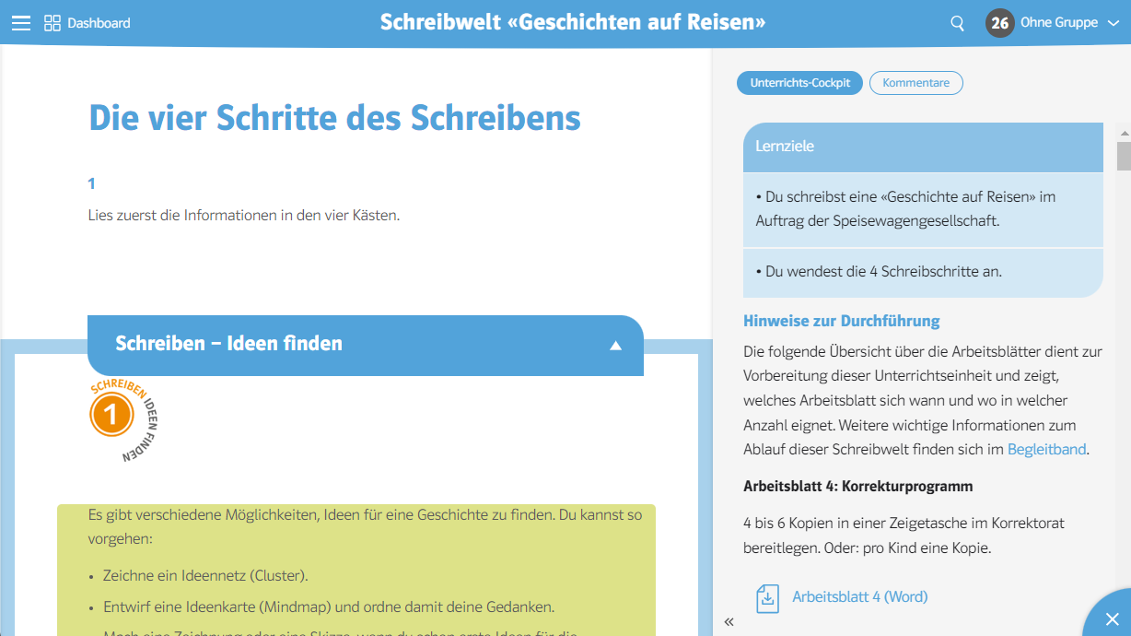Click the Dashboard grid icon
1131x636 pixels.
(x=52, y=23)
